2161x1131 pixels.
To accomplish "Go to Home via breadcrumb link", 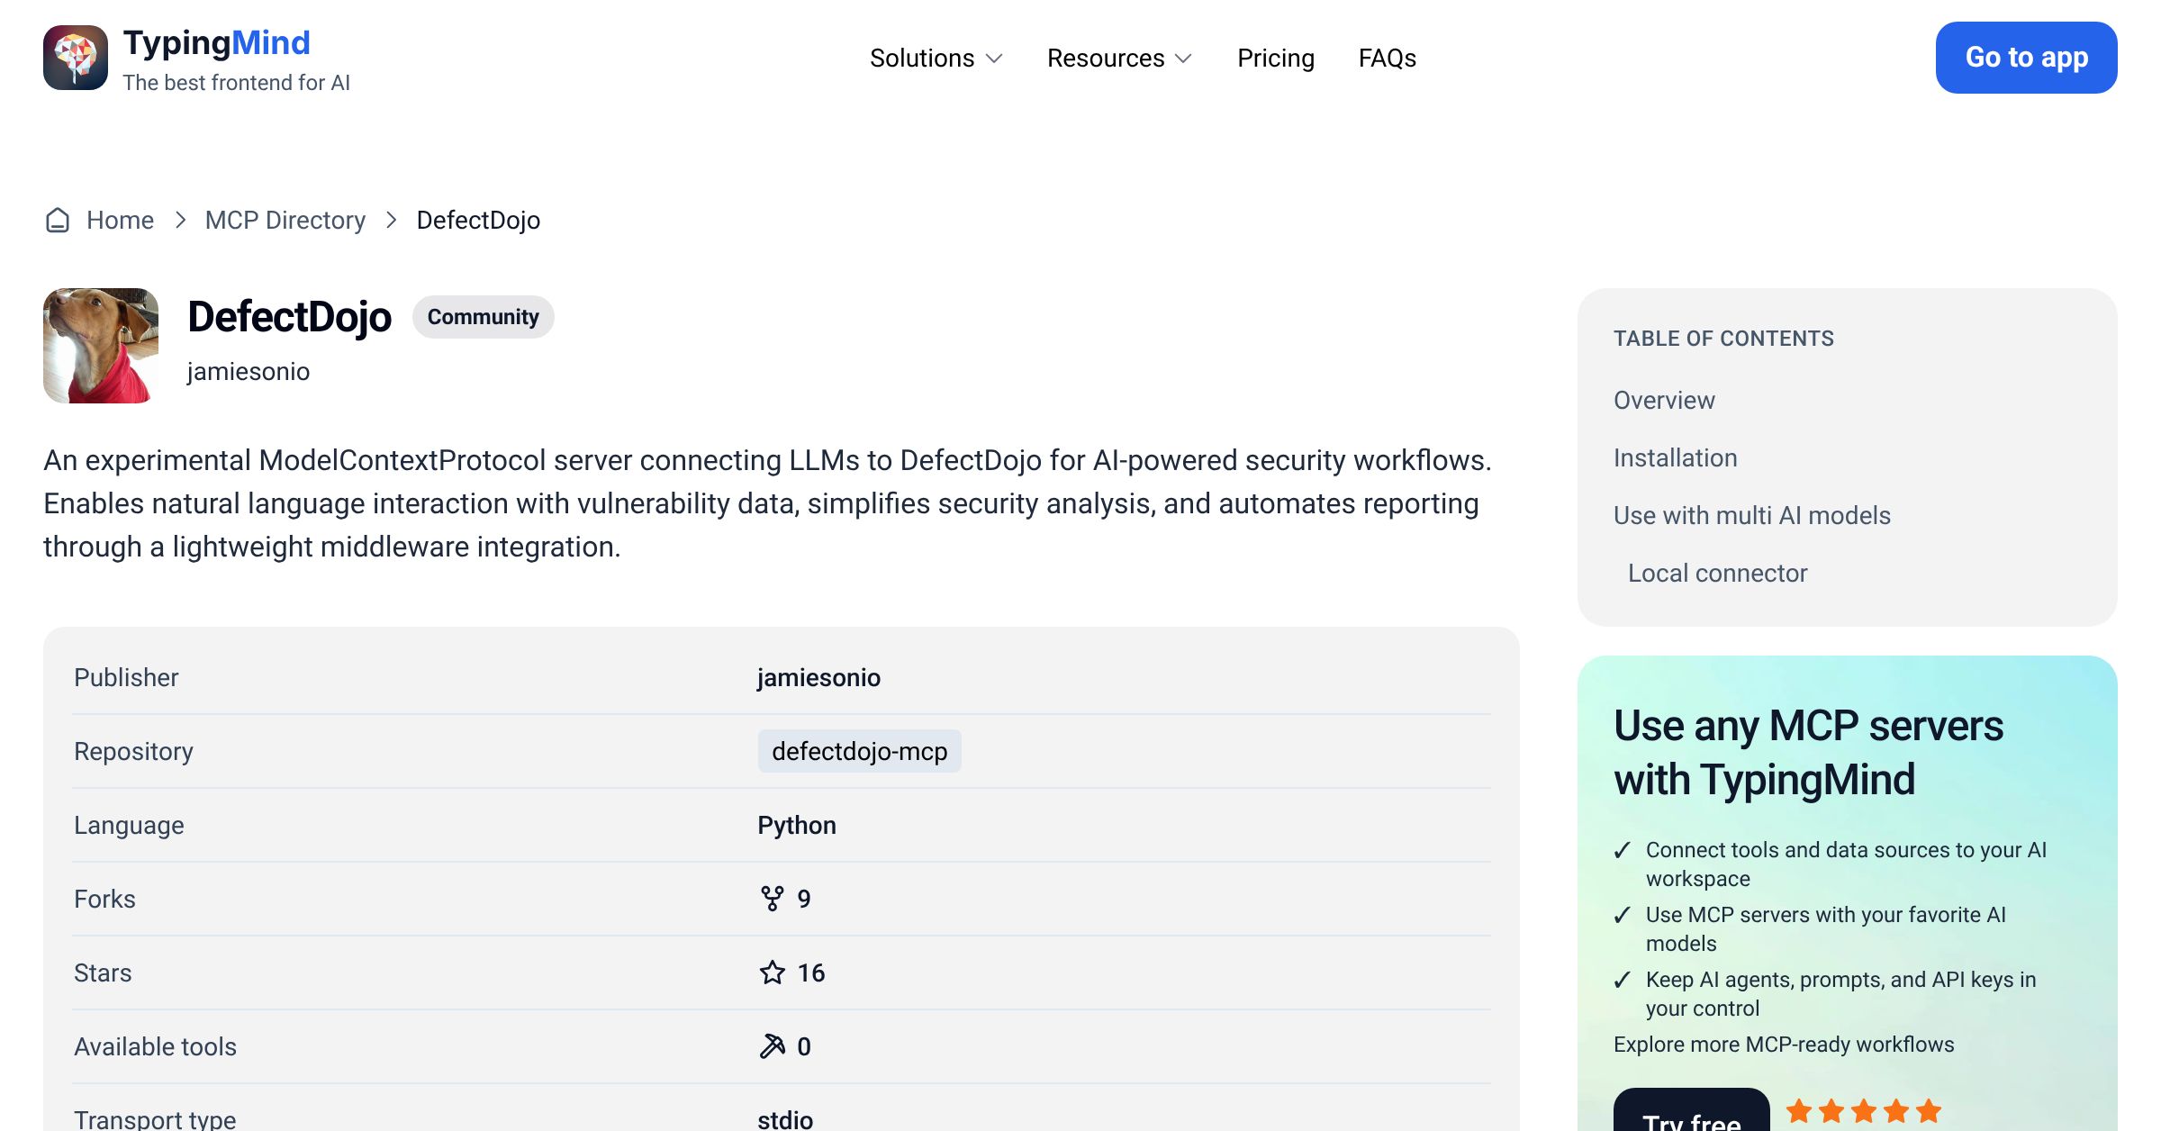I will (121, 220).
